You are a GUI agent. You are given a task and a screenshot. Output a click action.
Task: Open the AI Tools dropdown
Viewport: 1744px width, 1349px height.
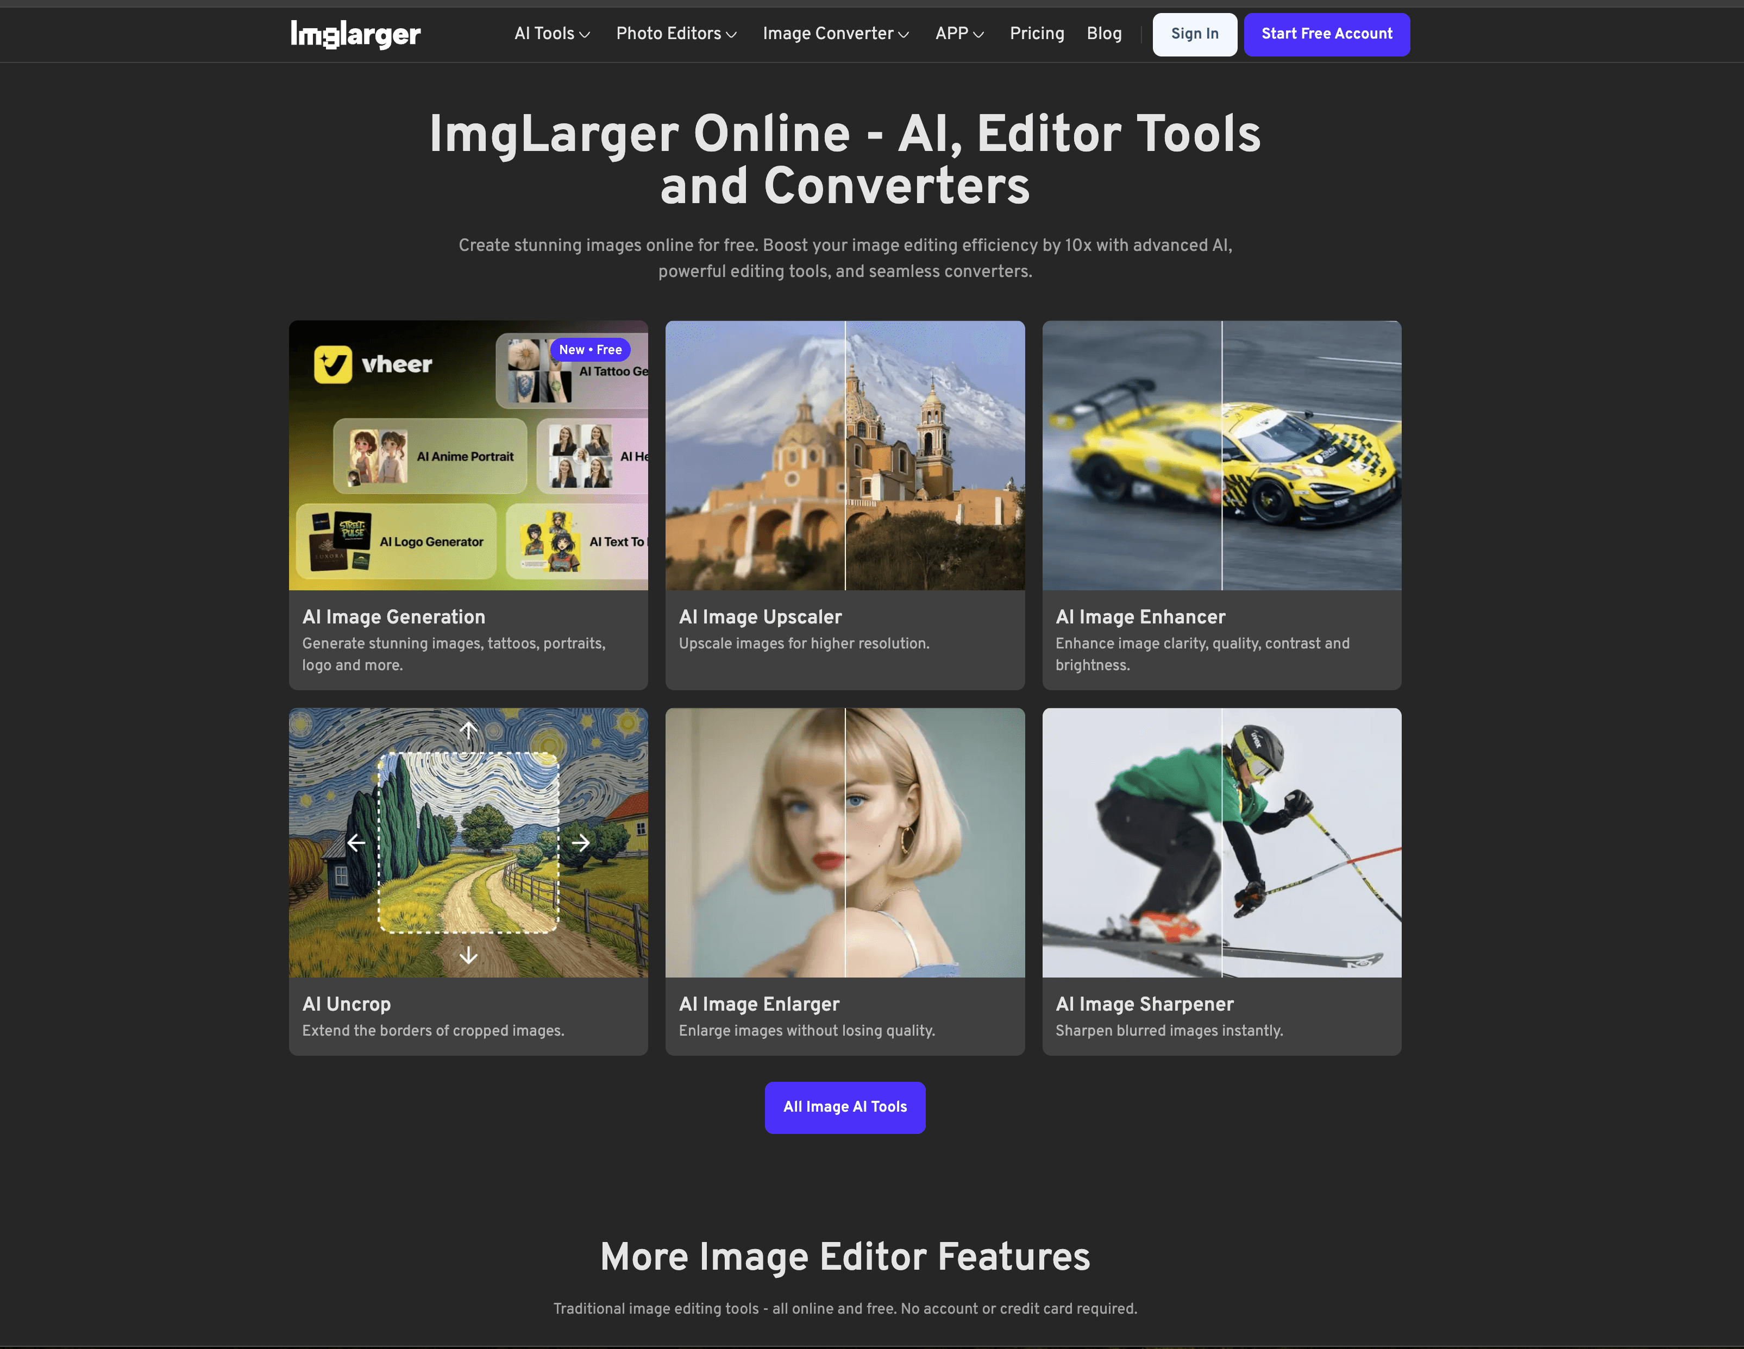(x=551, y=34)
